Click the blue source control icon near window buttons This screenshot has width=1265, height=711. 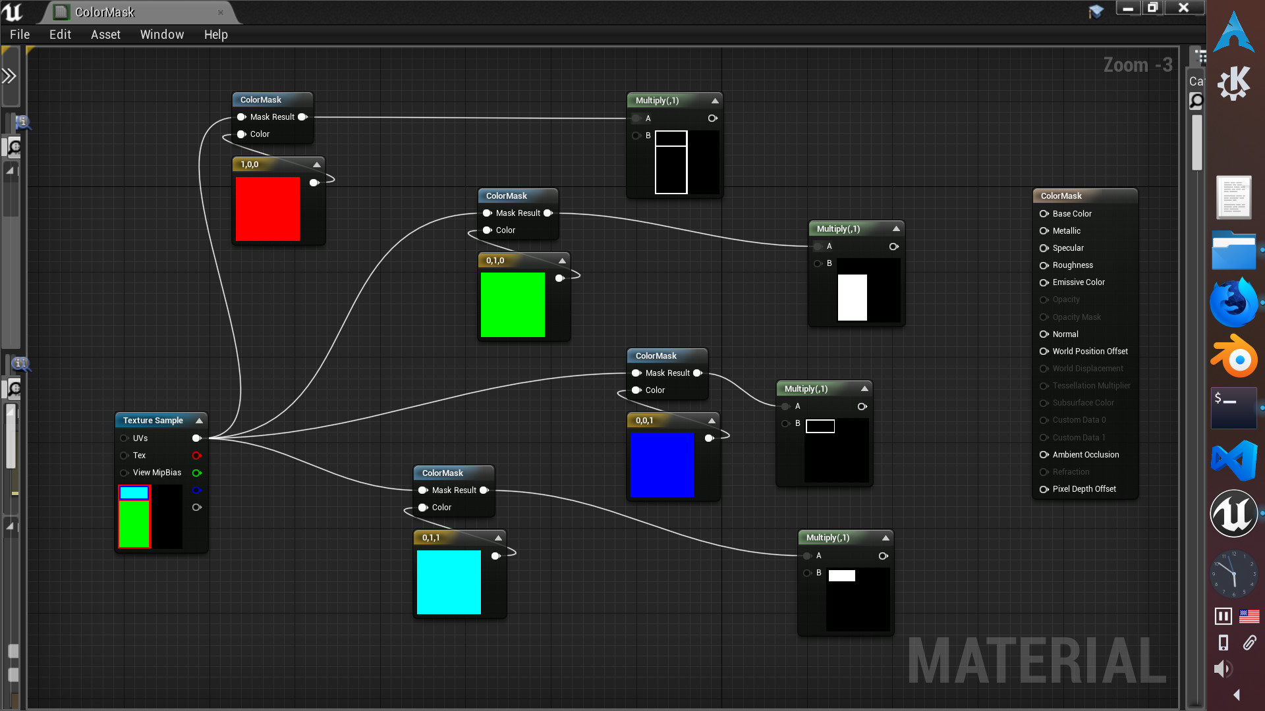[x=1096, y=11]
